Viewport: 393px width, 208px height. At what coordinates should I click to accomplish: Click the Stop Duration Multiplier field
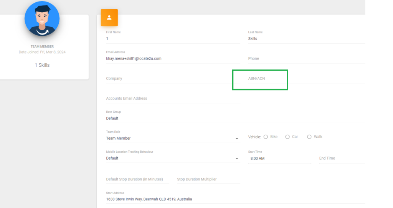pyautogui.click(x=208, y=180)
